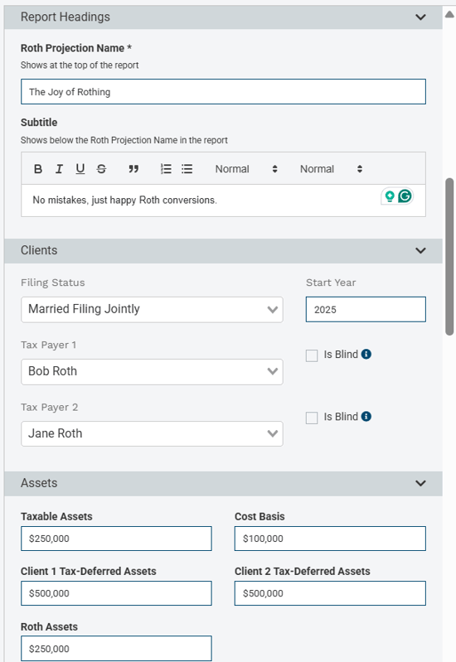This screenshot has height=662, width=456.
Task: Toggle bold formatting in Subtitle editor
Action: [x=37, y=169]
